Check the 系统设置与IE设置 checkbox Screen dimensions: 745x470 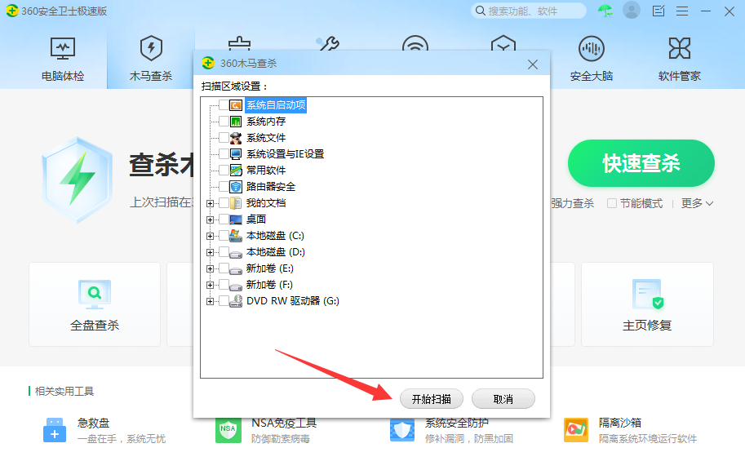224,154
